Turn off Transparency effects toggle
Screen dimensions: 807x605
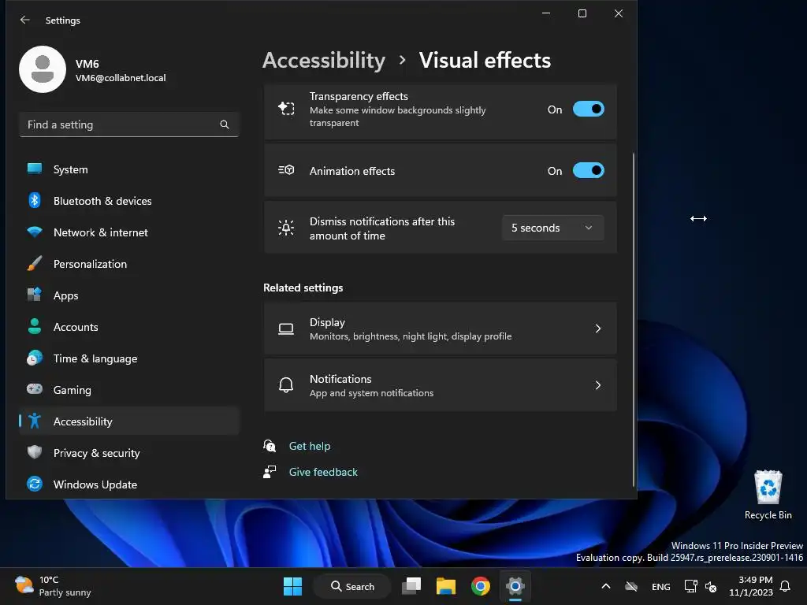pos(588,109)
